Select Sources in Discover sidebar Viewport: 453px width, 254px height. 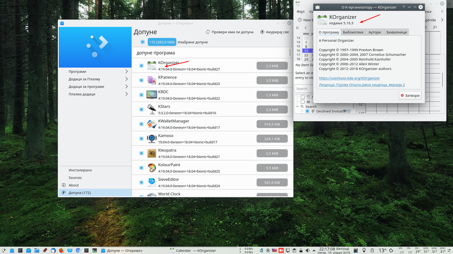[95, 177]
